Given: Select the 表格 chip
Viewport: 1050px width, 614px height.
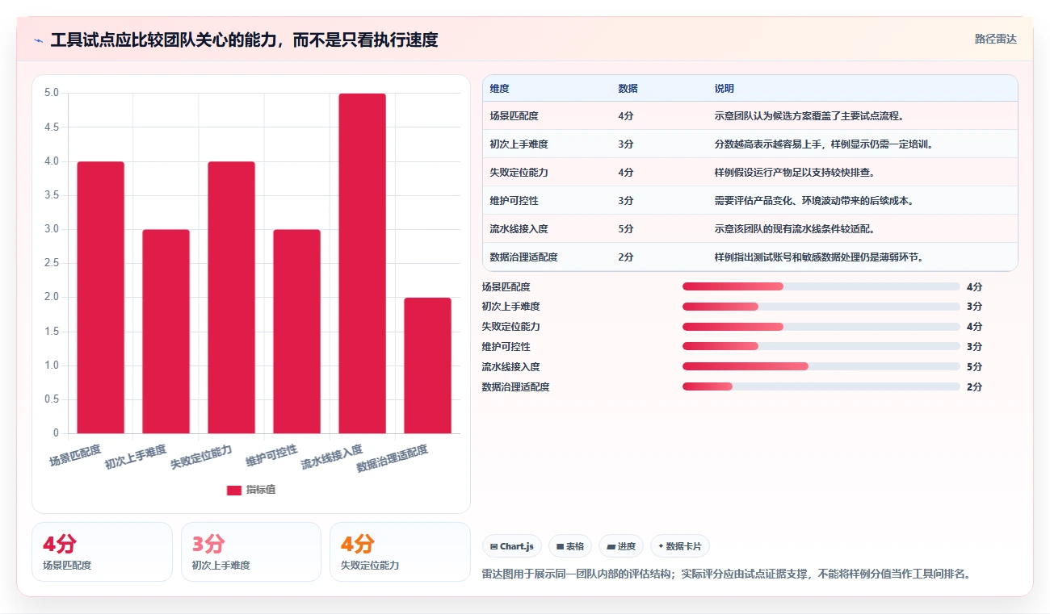Looking at the screenshot, I should [570, 546].
